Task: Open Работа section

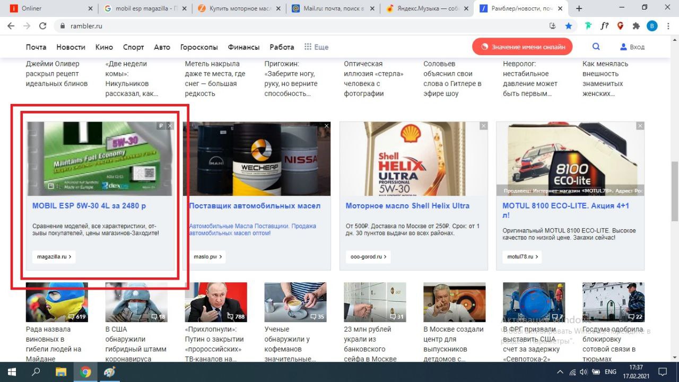Action: 282,47
